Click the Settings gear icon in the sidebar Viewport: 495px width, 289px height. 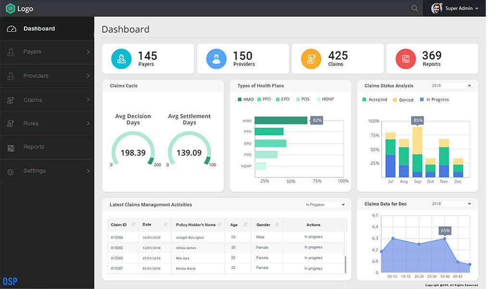[x=11, y=171]
